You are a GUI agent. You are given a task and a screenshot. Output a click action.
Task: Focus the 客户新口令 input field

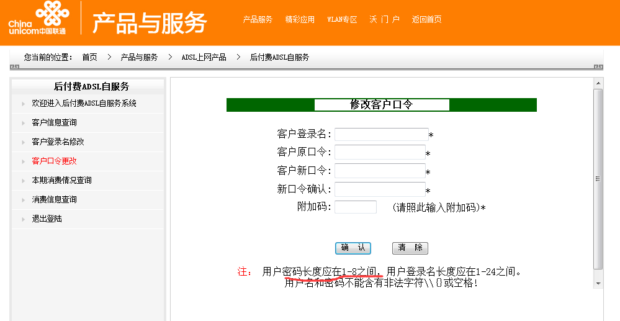[x=380, y=171]
